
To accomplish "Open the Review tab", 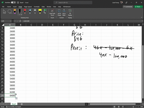I will point(49,7).
